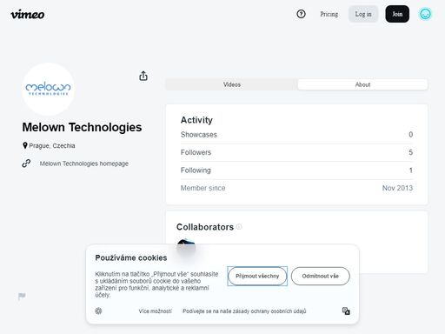Click the 'Nov 2013' member since value
This screenshot has height=334, width=445.
tap(397, 188)
